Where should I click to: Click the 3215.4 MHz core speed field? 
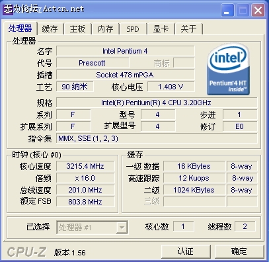85,166
